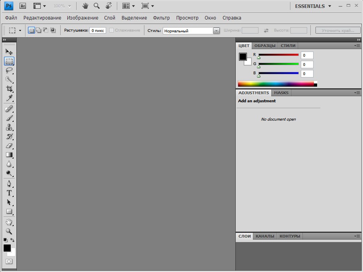Viewport: 363px width, 272px height.
Task: Switch to the КОНТУРЫ tab
Action: pyautogui.click(x=290, y=236)
